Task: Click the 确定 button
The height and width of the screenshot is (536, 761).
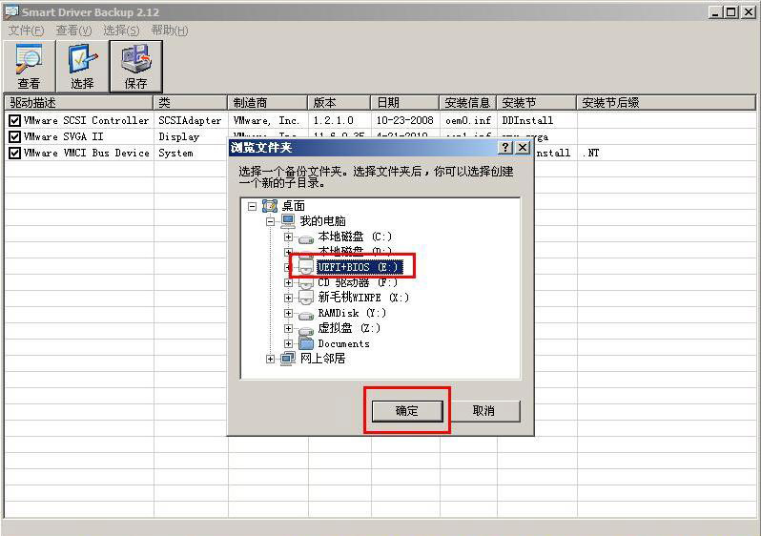Action: point(407,411)
